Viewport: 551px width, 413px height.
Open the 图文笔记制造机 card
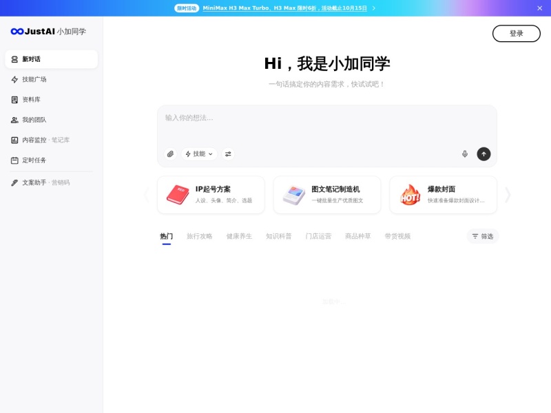326,195
